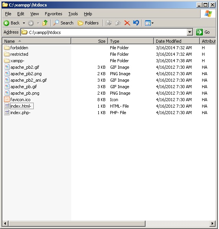This screenshot has width=219, height=229.
Task: Click the green Go button
Action: 203,32
